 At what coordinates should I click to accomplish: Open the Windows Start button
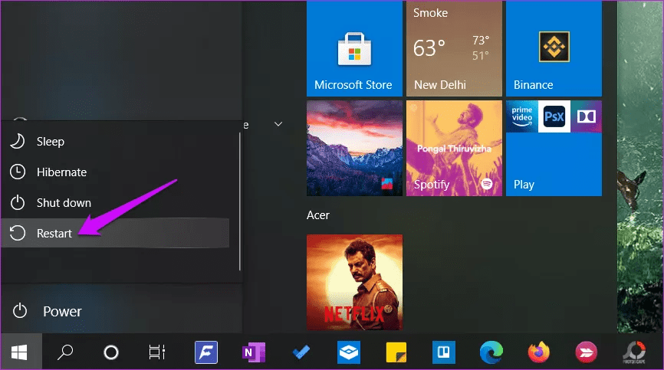click(x=20, y=352)
